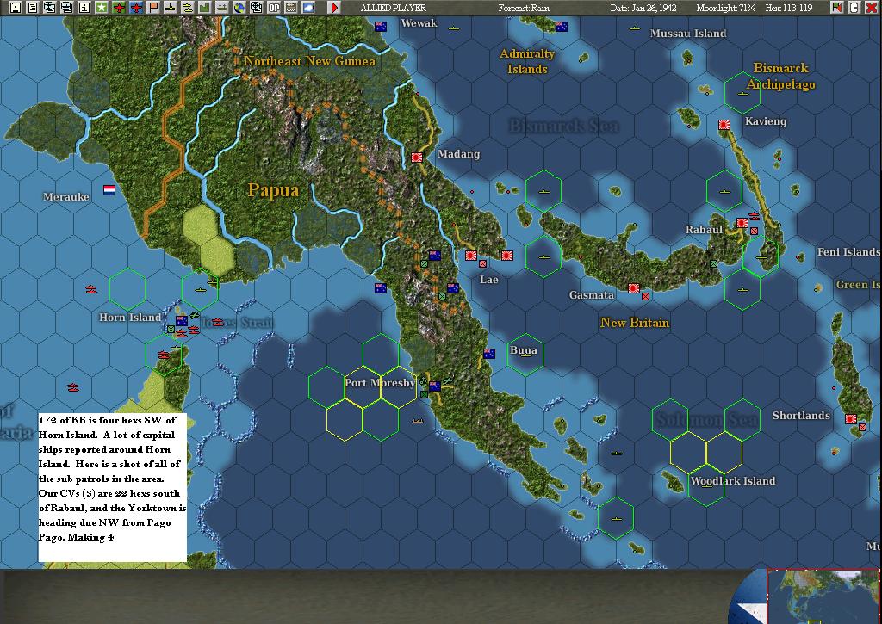Click the crosshair target icon in toolbar
Viewport: 882px width, 624px height.
tap(257, 7)
